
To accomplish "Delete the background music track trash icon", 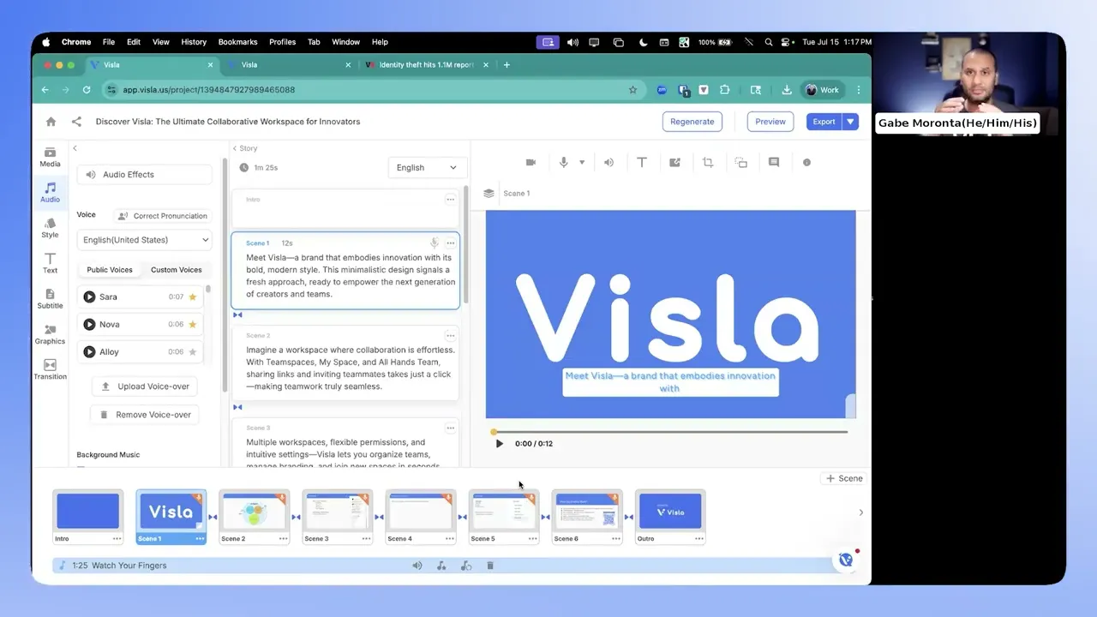I will click(x=490, y=566).
